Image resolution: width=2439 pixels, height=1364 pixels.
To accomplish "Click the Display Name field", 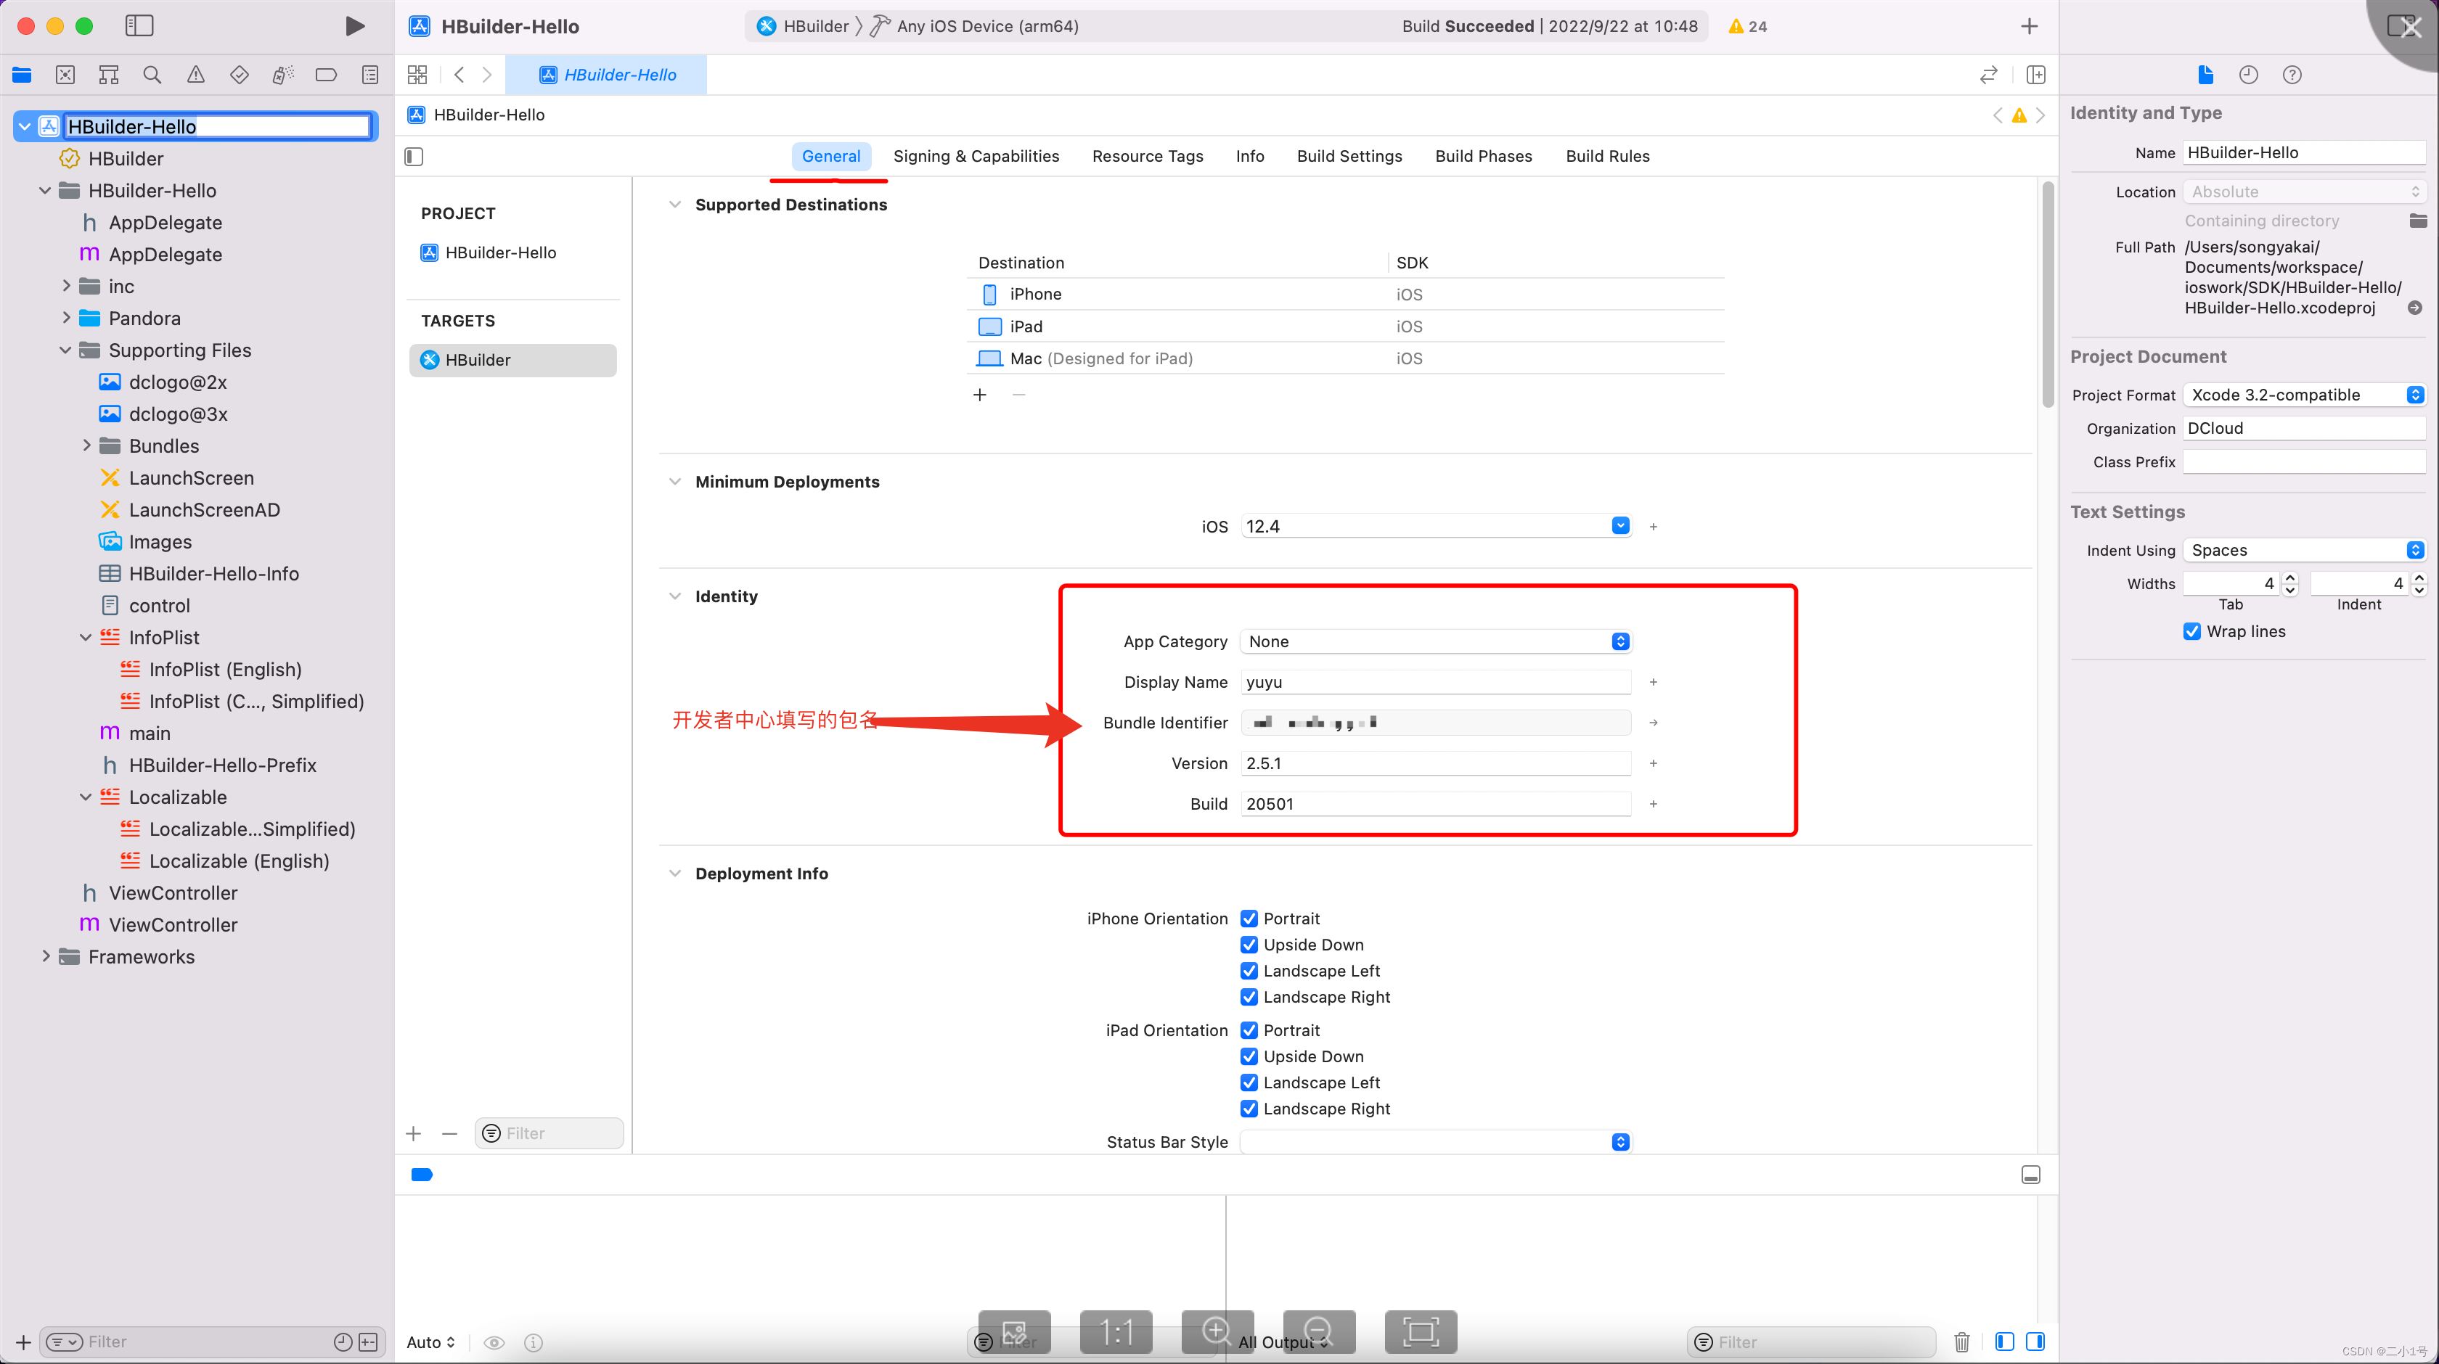I will (1435, 683).
